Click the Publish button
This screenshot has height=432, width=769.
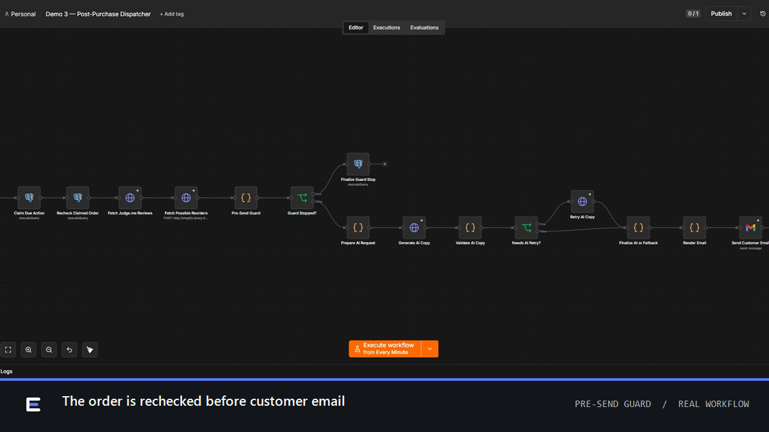point(722,13)
